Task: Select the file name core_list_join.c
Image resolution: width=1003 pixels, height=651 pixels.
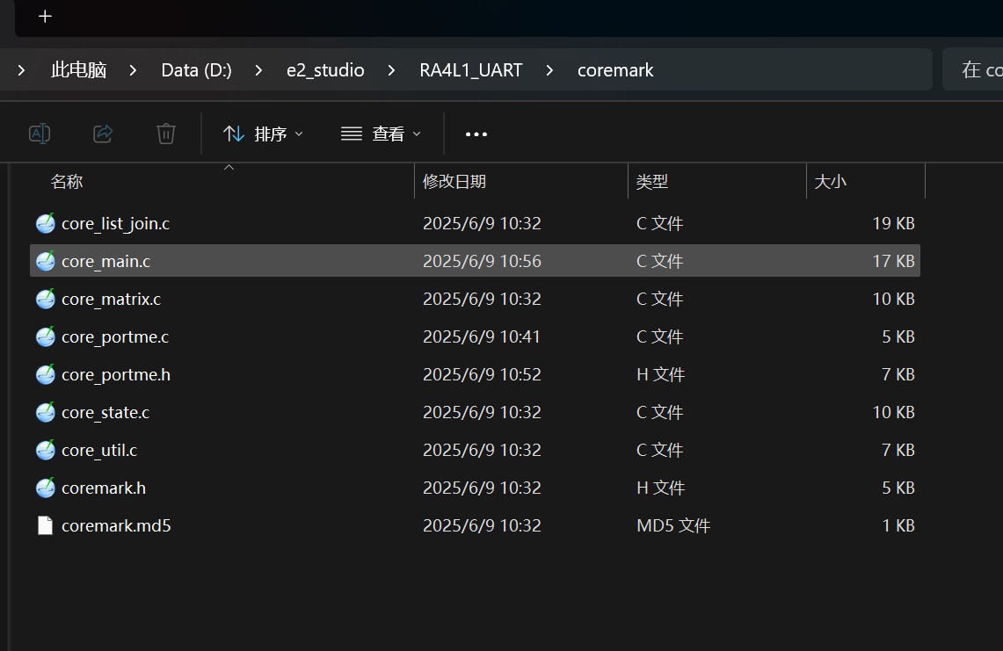Action: [x=116, y=223]
